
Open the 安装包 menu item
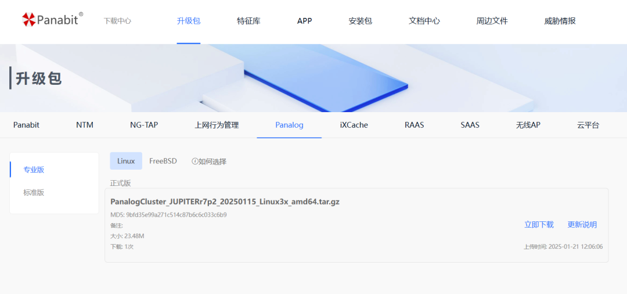361,21
